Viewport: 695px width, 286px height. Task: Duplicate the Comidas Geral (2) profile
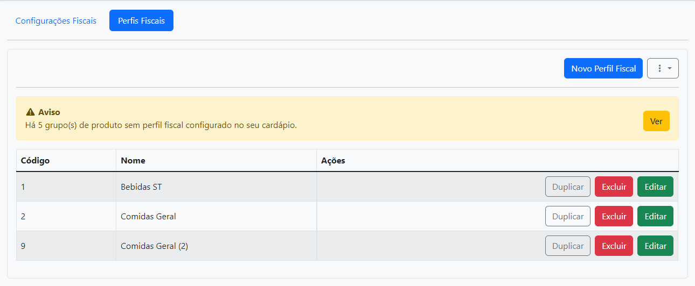point(568,246)
